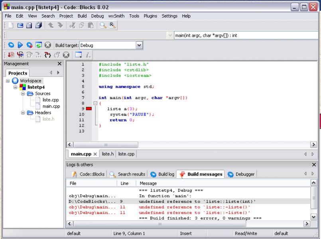Open Find with the magnifier icon
This screenshot has height=239, width=321.
pyautogui.click(x=103, y=25)
